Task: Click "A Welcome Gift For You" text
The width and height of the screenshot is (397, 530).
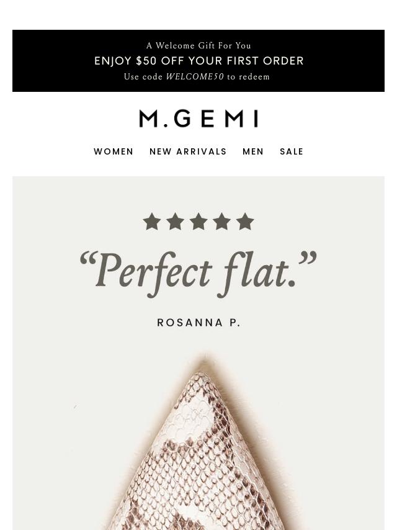Action: (x=198, y=46)
